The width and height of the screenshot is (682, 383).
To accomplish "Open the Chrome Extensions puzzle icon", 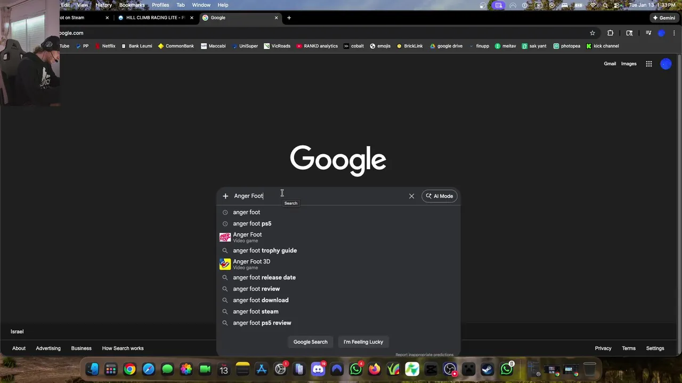I will pyautogui.click(x=611, y=33).
